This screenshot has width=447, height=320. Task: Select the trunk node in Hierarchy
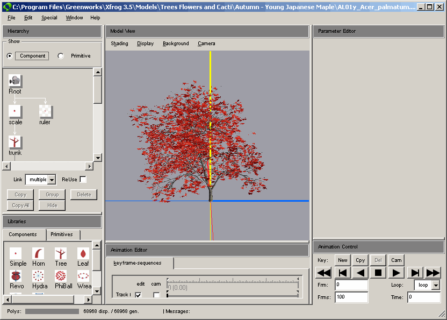point(15,143)
